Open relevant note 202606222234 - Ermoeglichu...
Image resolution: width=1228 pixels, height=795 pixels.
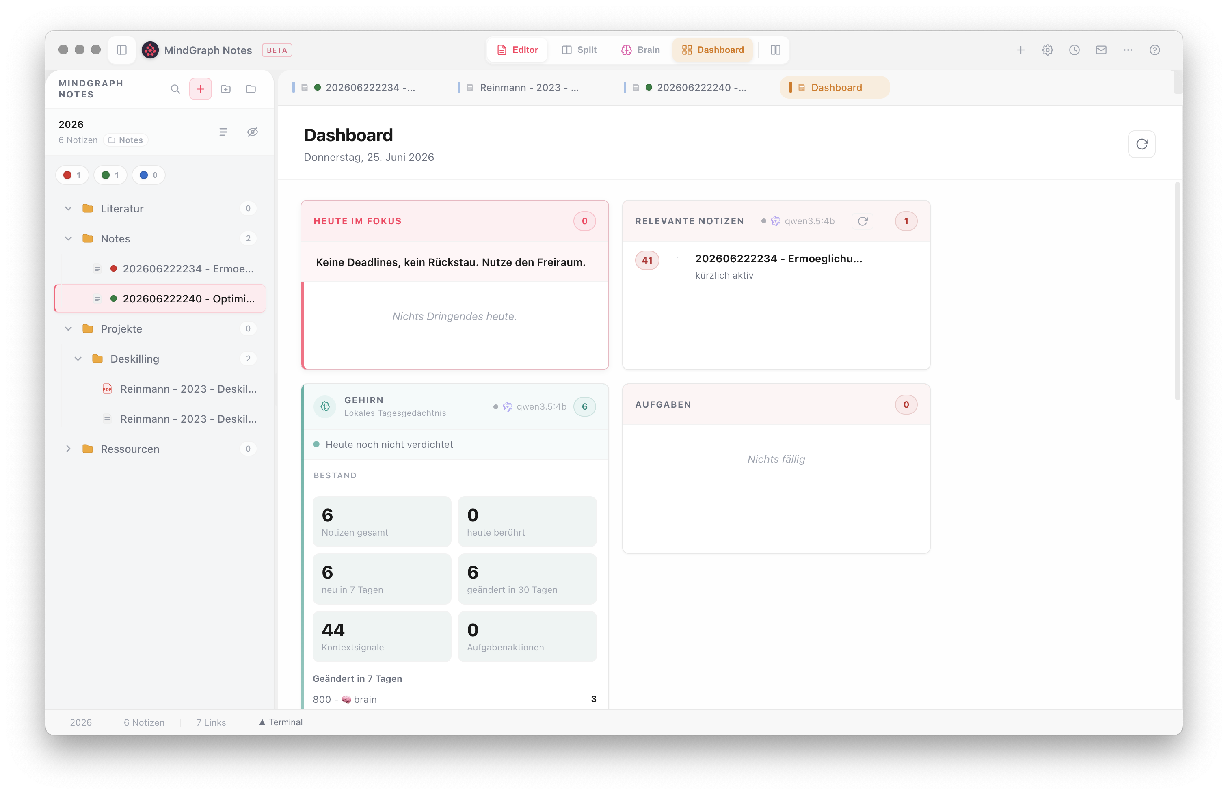[778, 259]
